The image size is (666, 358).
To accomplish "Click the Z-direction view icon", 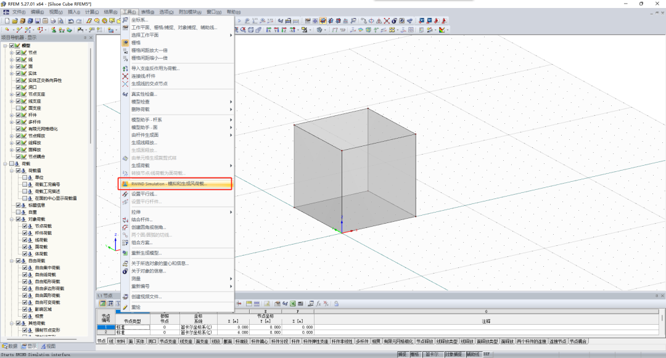I will coord(284,30).
